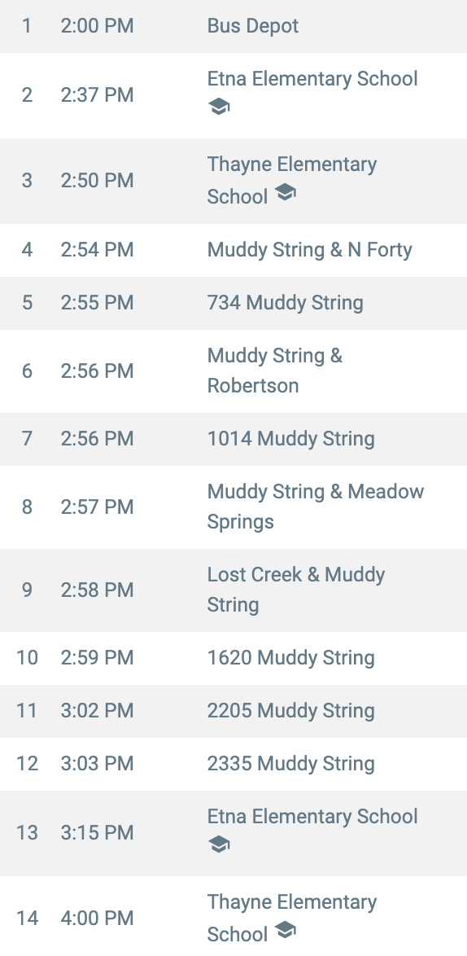Select Muddy String & Robertson stop
The width and height of the screenshot is (467, 956).
[233, 371]
